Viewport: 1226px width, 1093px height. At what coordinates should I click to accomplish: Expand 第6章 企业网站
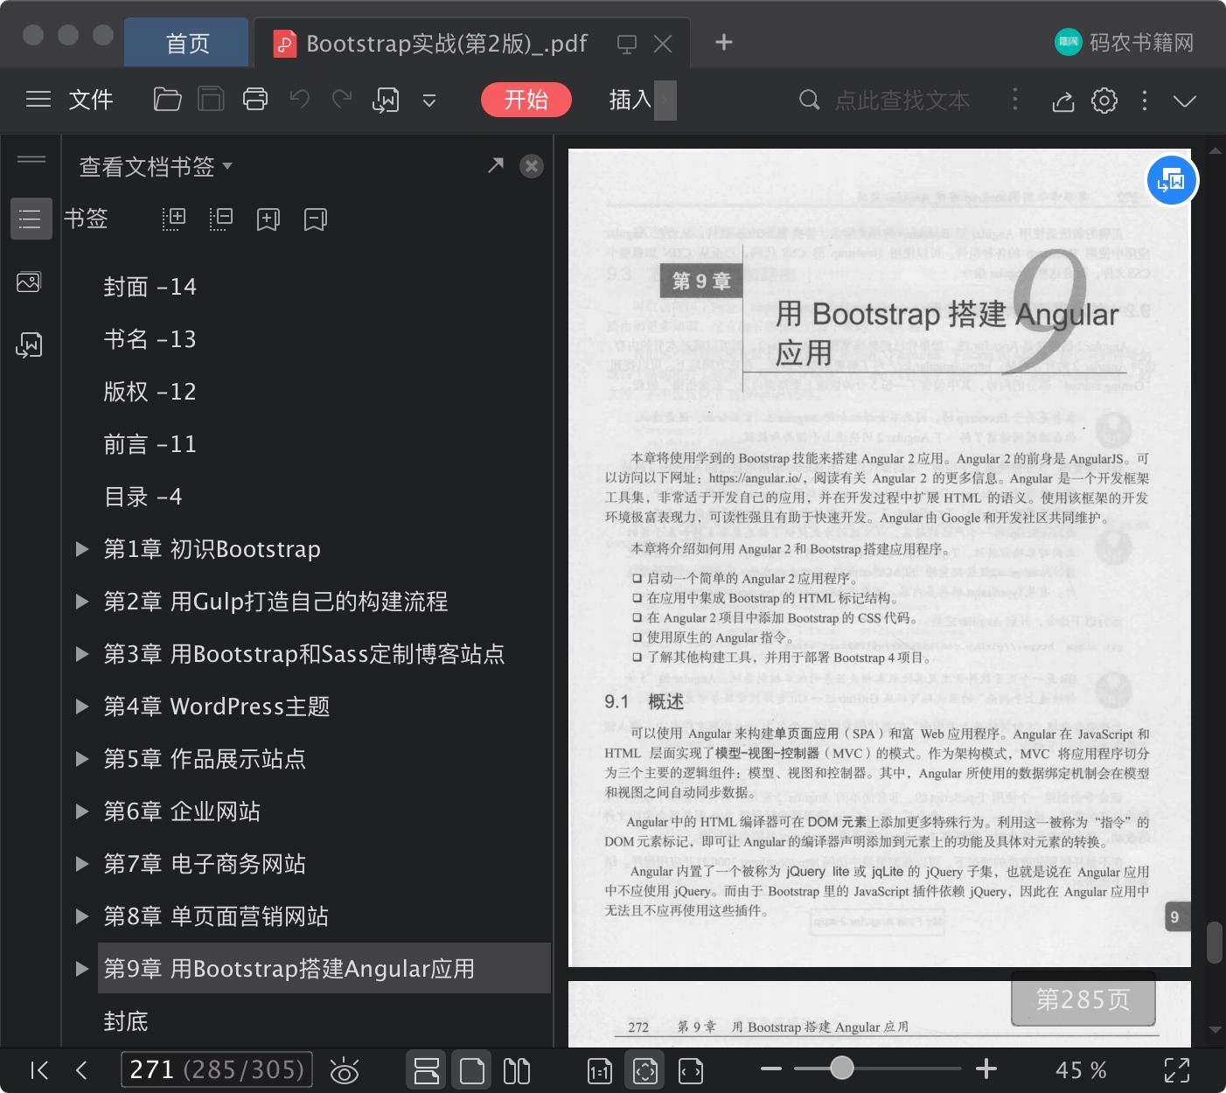82,811
